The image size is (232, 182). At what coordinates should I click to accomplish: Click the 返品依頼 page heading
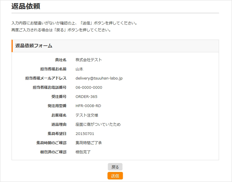click(26, 6)
